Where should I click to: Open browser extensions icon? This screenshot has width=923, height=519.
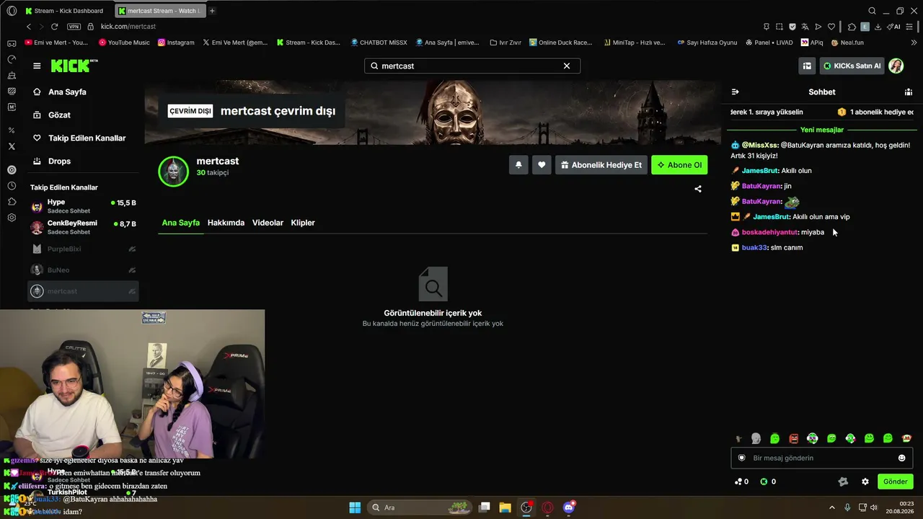pyautogui.click(x=852, y=27)
